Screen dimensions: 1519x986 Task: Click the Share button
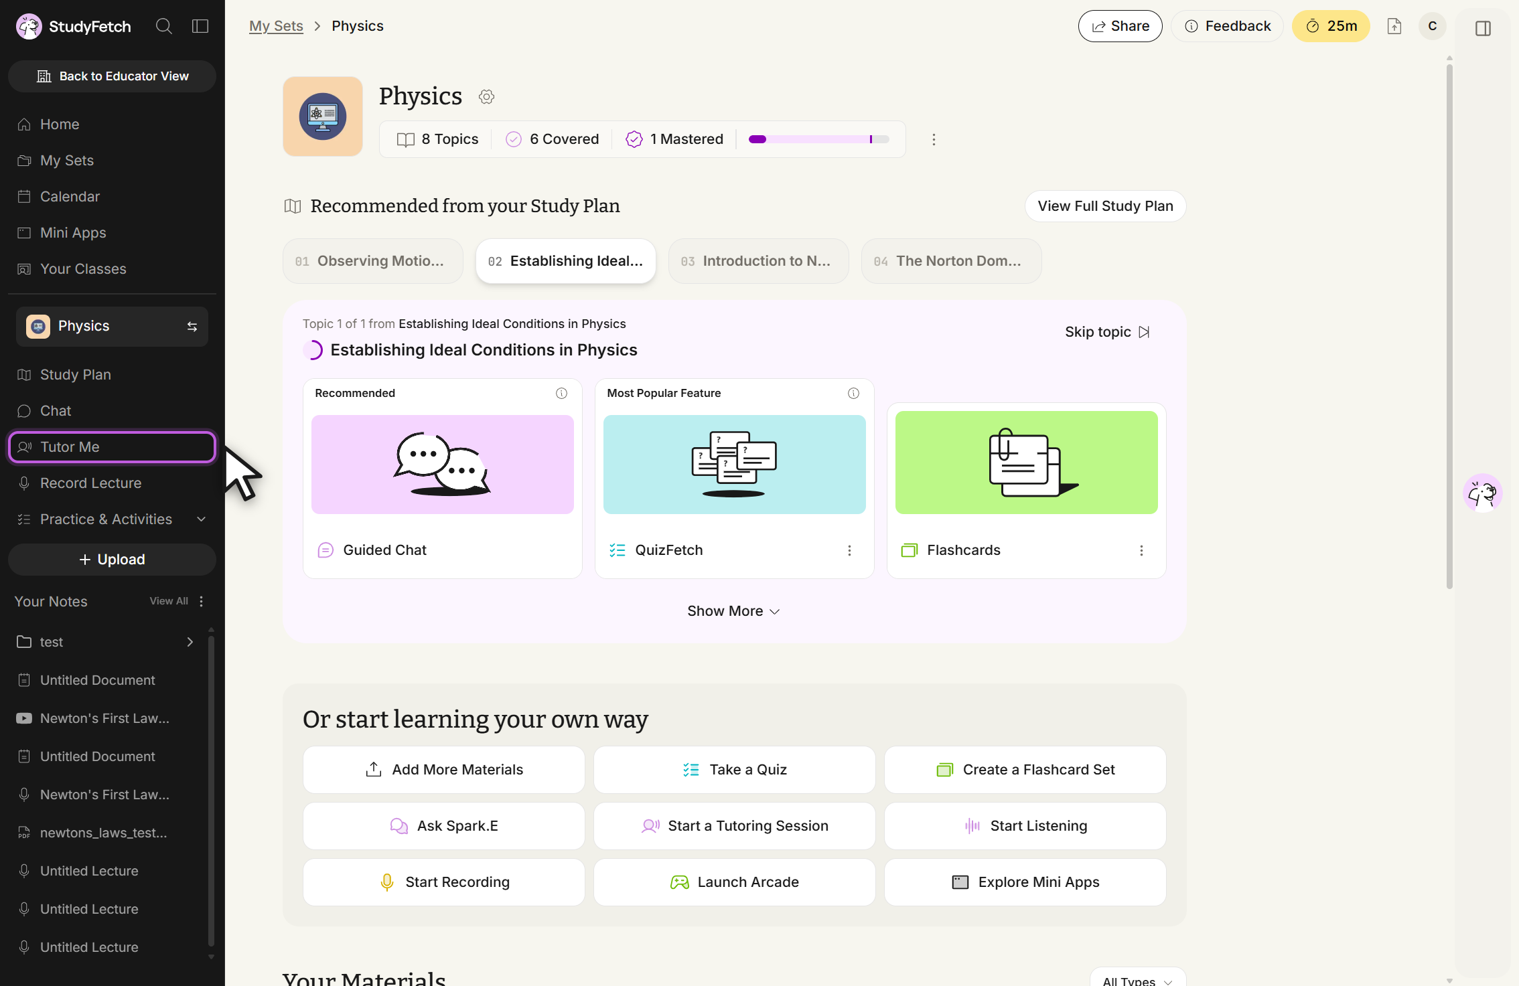[x=1120, y=26]
